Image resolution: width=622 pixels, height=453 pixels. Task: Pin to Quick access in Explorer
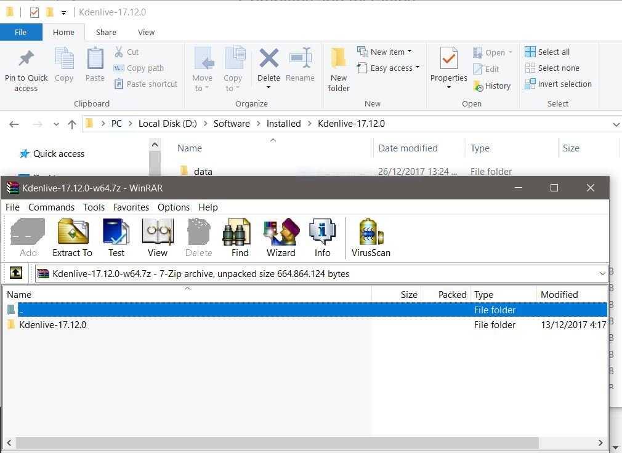point(26,70)
